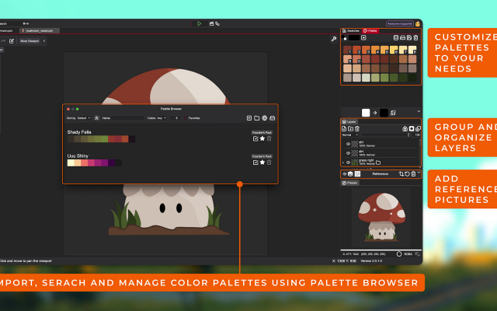The width and height of the screenshot is (497, 311).
Task: Toggle favorite star for Shady Fella
Action: [x=262, y=138]
